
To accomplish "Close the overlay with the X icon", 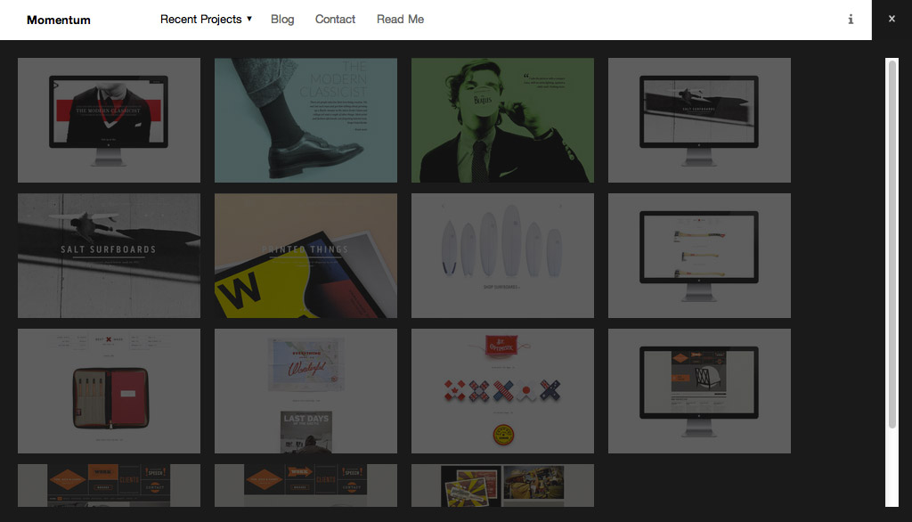I will (x=892, y=19).
